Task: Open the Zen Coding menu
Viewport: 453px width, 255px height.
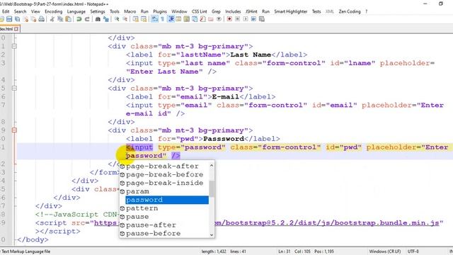Action: (x=350, y=11)
